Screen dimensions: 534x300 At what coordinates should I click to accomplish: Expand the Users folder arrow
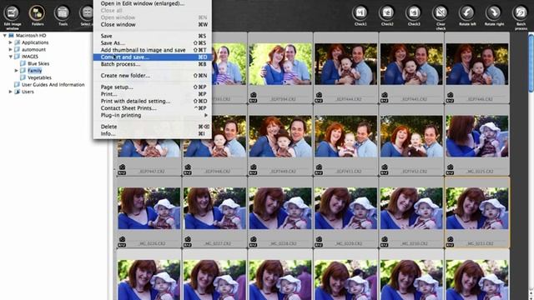(x=11, y=92)
